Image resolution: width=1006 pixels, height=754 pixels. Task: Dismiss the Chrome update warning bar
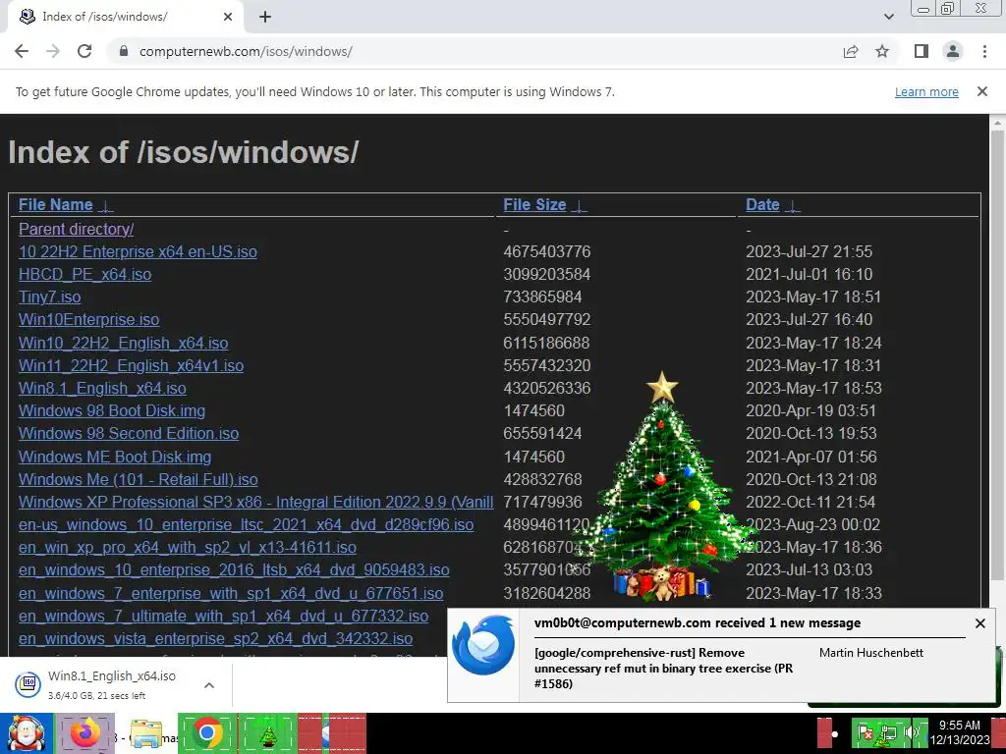[x=982, y=91]
